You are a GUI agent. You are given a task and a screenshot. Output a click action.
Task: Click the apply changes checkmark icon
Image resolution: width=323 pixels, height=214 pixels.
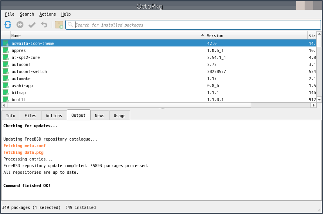click(32, 25)
